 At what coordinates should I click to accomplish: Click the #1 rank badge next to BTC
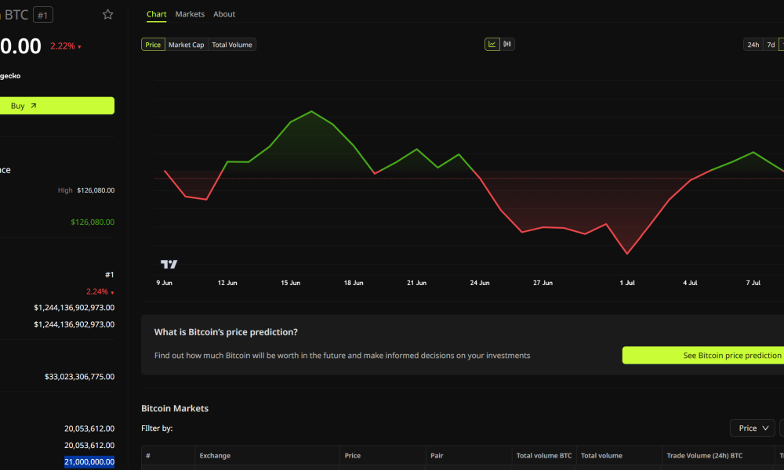pyautogui.click(x=43, y=15)
